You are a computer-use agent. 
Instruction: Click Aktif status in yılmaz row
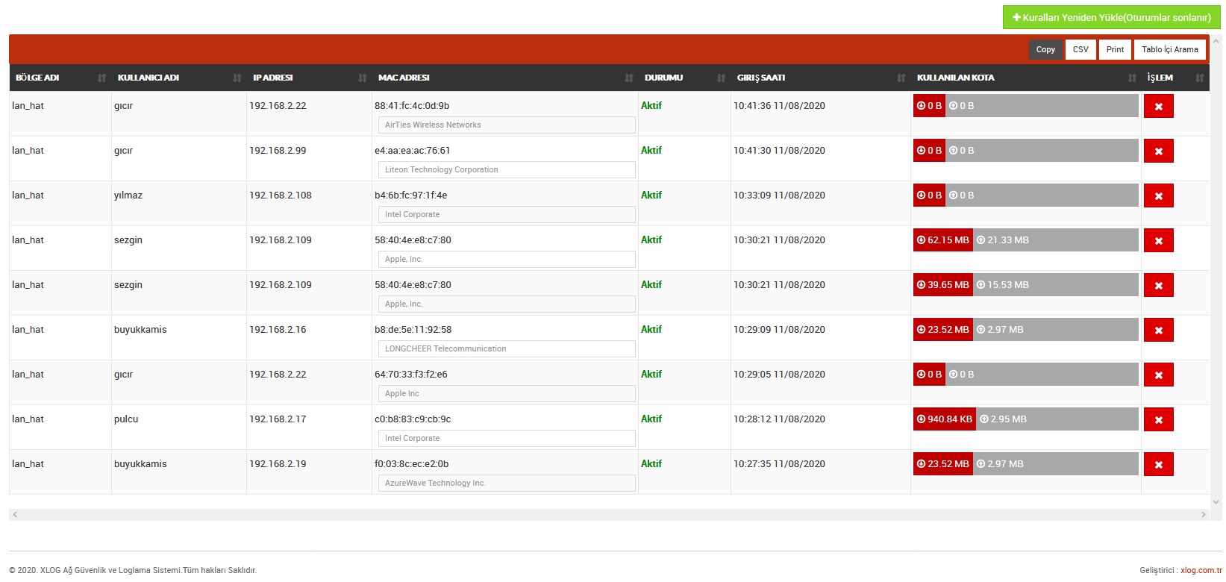click(651, 195)
